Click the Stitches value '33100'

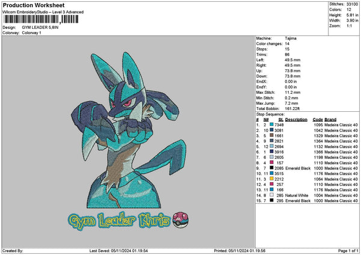[x=352, y=4]
